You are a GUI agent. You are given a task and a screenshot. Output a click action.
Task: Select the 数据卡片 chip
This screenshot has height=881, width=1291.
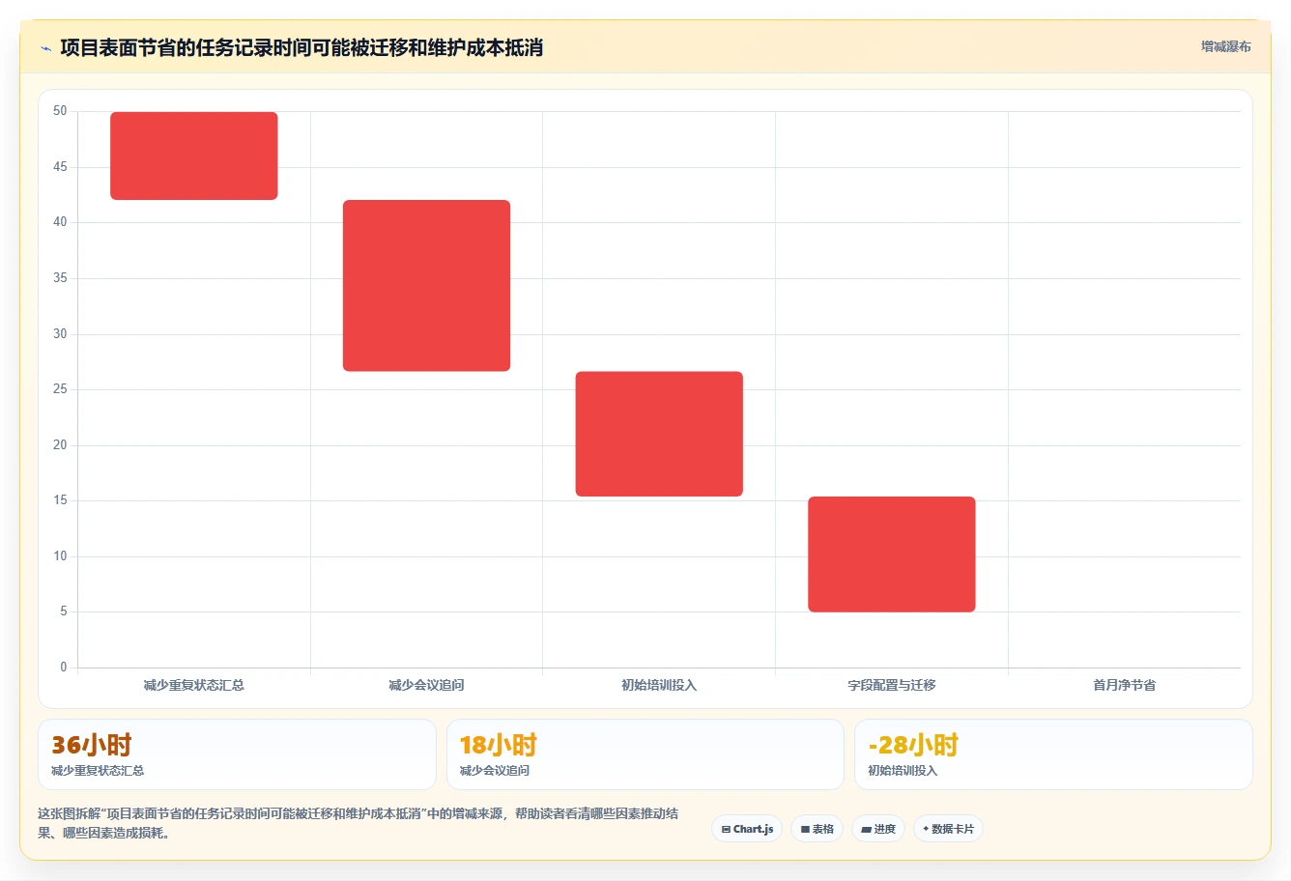948,829
